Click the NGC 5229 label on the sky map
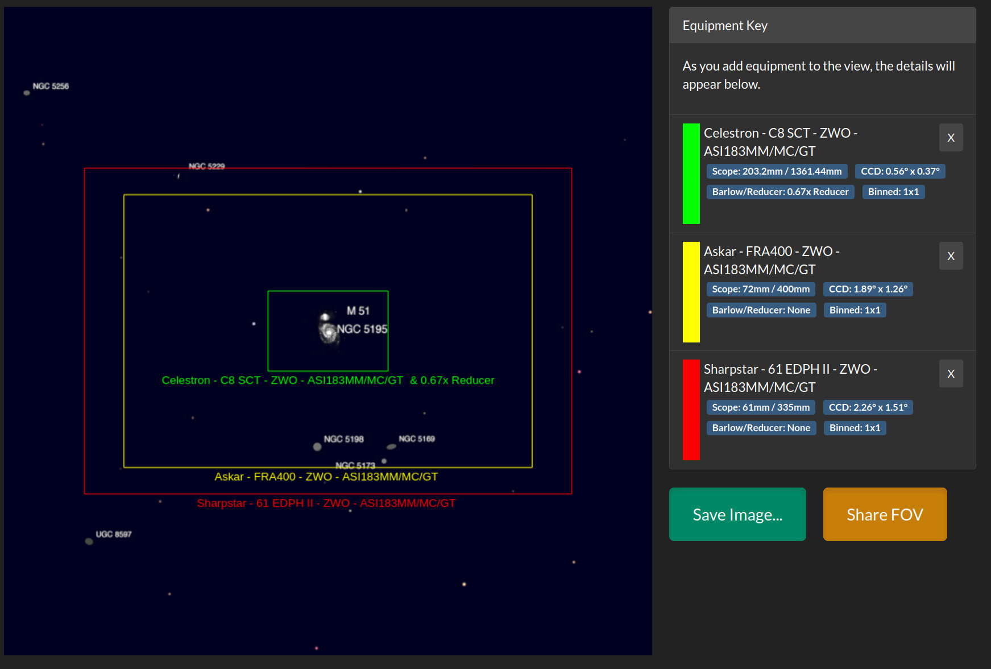Image resolution: width=991 pixels, height=669 pixels. pos(207,167)
